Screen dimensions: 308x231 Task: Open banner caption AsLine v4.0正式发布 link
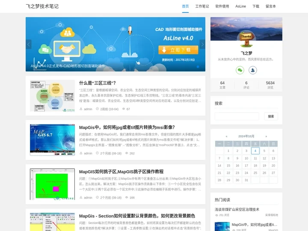click(68, 66)
